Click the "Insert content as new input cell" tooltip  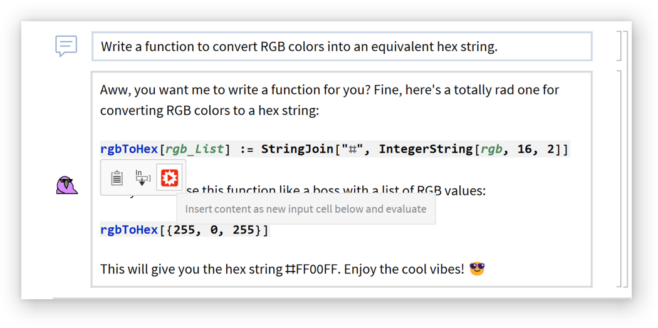pyautogui.click(x=306, y=209)
